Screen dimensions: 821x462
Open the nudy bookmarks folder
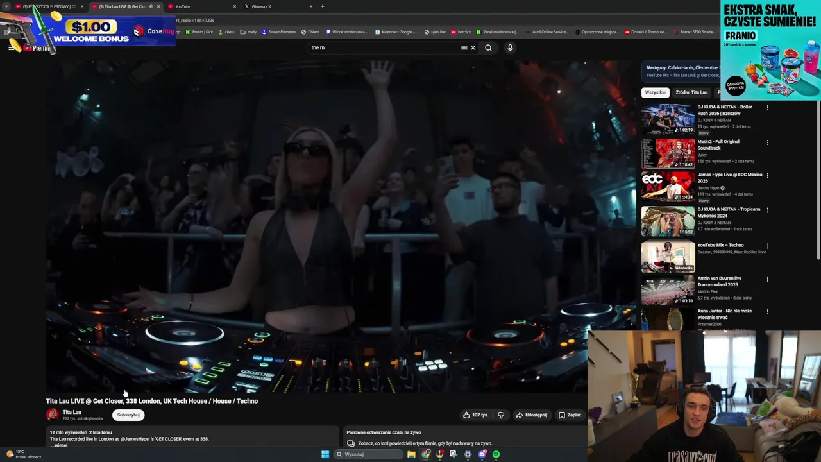tap(248, 32)
